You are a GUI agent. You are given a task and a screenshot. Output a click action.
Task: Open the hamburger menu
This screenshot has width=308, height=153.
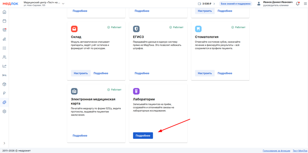305,4
